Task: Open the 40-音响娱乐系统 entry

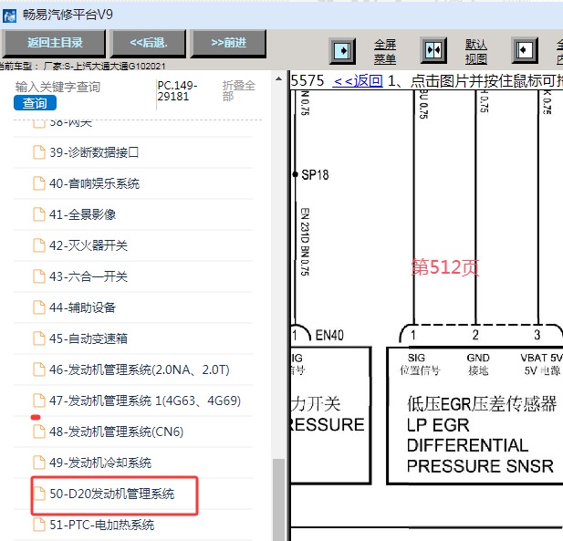Action: [x=94, y=183]
